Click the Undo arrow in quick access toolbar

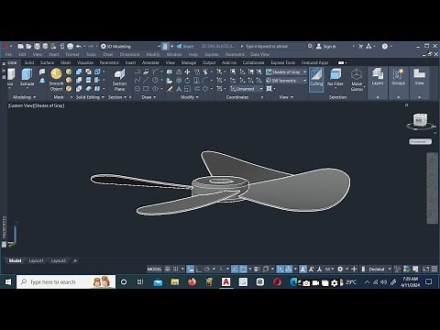click(79, 46)
